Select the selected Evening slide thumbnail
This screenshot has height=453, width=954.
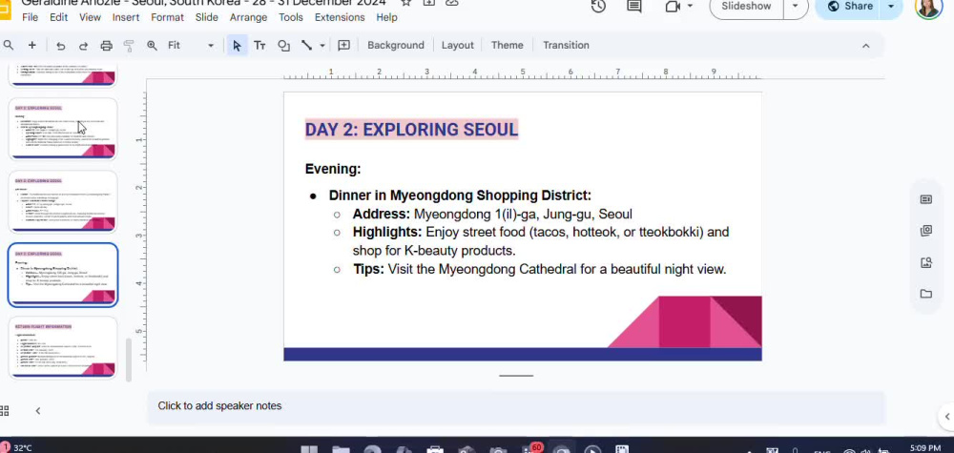click(x=63, y=275)
